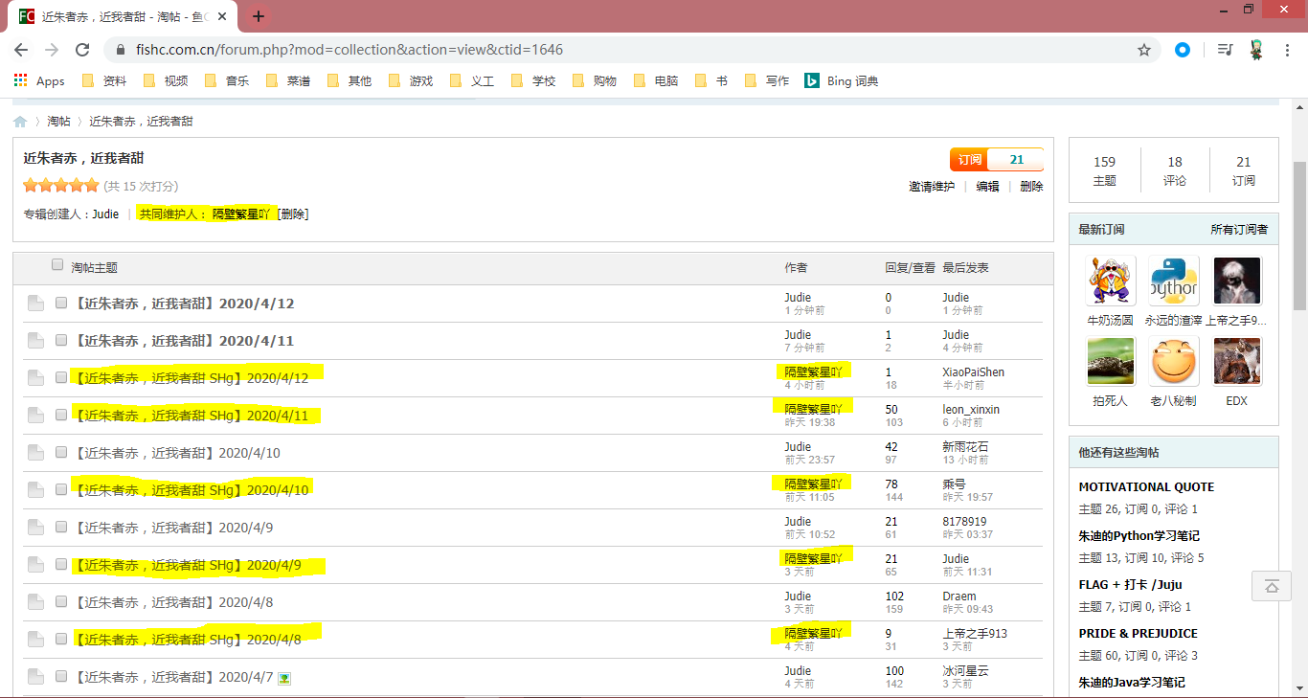Open the PRIDE & PREJUDICE collection

tap(1138, 633)
